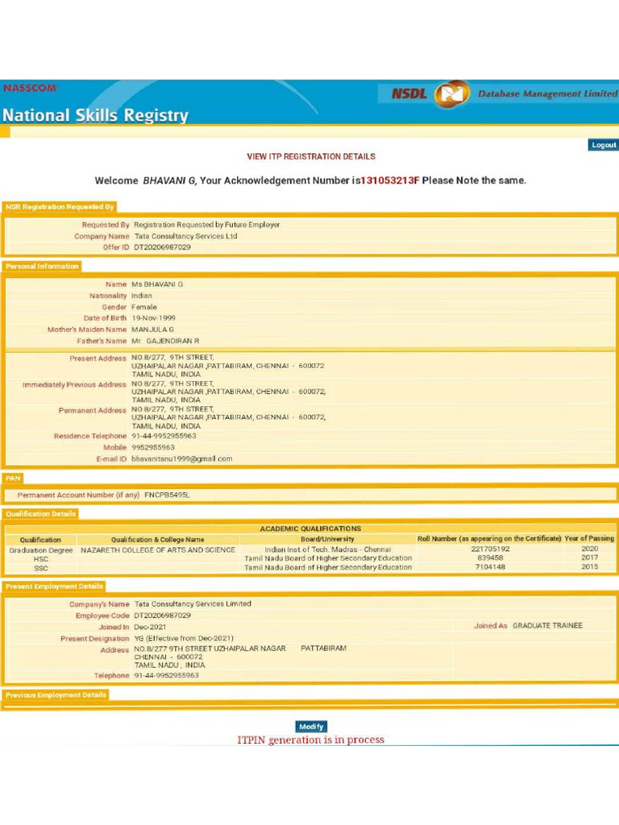The image size is (619, 825).
Task: Click 'Indian Inst of Tech. Madras - Chennai' cell
Action: tap(327, 549)
